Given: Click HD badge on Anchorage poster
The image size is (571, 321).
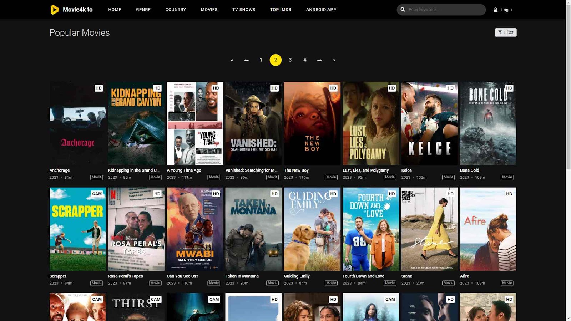Looking at the screenshot, I should pyautogui.click(x=98, y=88).
